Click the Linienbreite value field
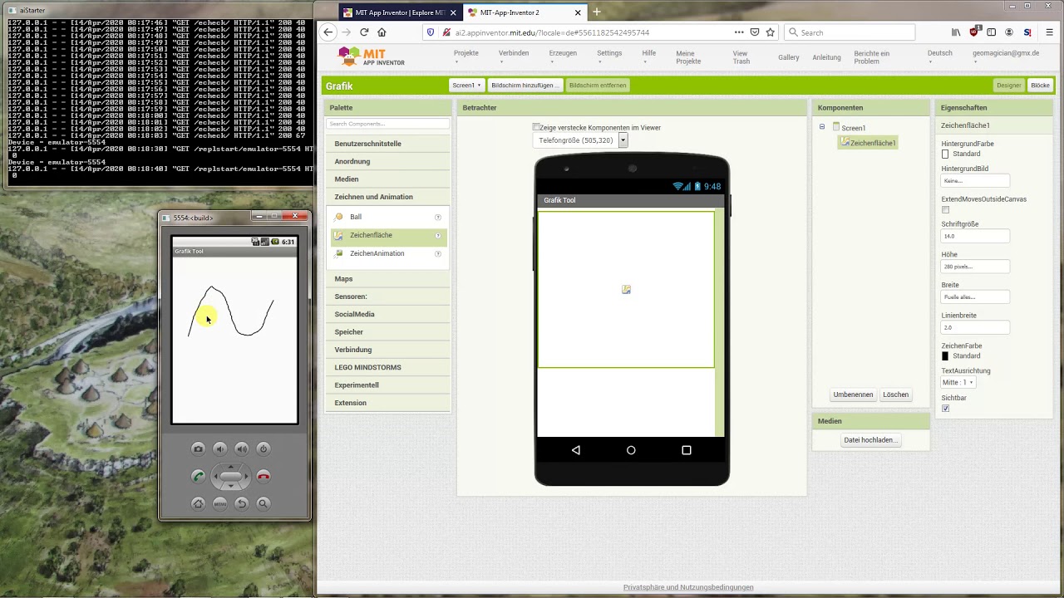1064x598 pixels. (975, 327)
